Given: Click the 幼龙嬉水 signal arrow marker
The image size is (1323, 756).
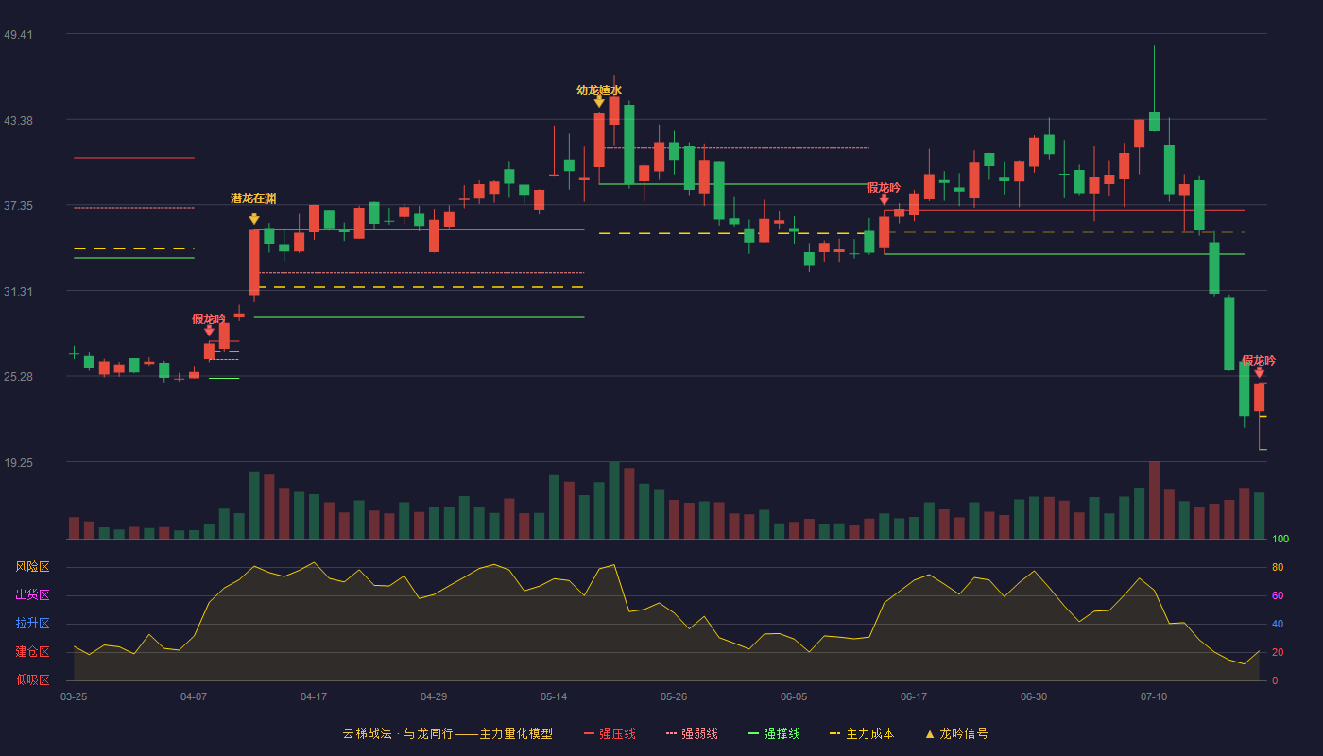Looking at the screenshot, I should [x=599, y=101].
